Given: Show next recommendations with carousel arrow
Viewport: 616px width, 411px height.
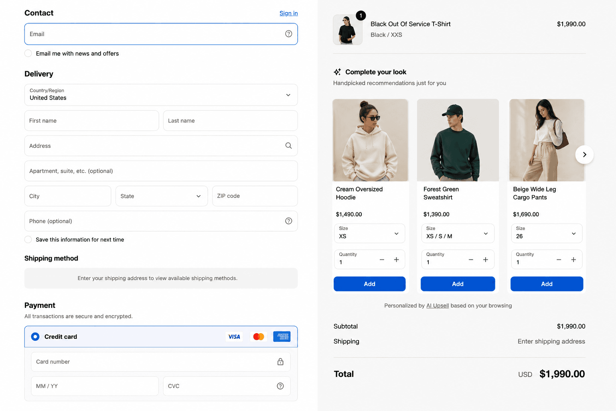Looking at the screenshot, I should pos(584,155).
